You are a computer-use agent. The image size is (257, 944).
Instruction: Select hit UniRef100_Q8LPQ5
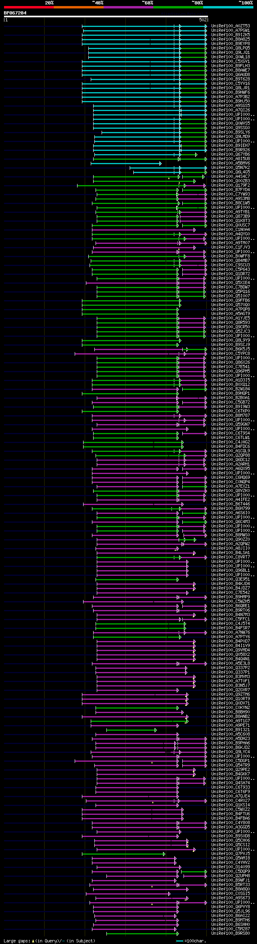point(230,48)
